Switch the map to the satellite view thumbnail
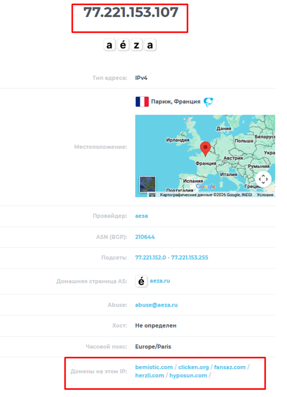The height and width of the screenshot is (397, 287). pos(148,184)
